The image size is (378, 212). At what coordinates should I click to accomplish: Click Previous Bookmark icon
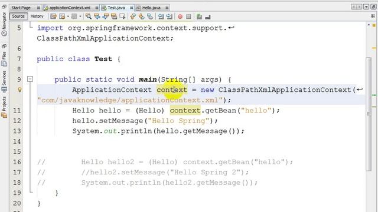pyautogui.click(x=133, y=16)
